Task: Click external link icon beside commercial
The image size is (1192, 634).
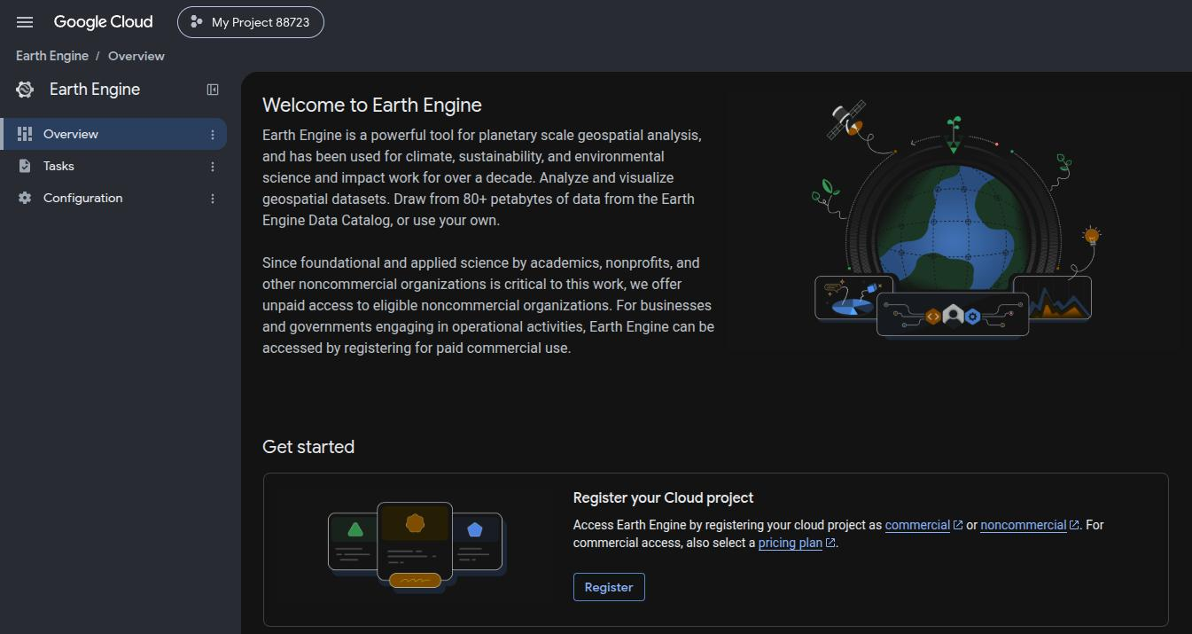Action: (958, 525)
